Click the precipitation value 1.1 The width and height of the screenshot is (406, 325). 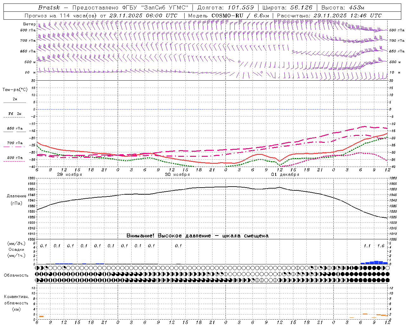coord(367,246)
